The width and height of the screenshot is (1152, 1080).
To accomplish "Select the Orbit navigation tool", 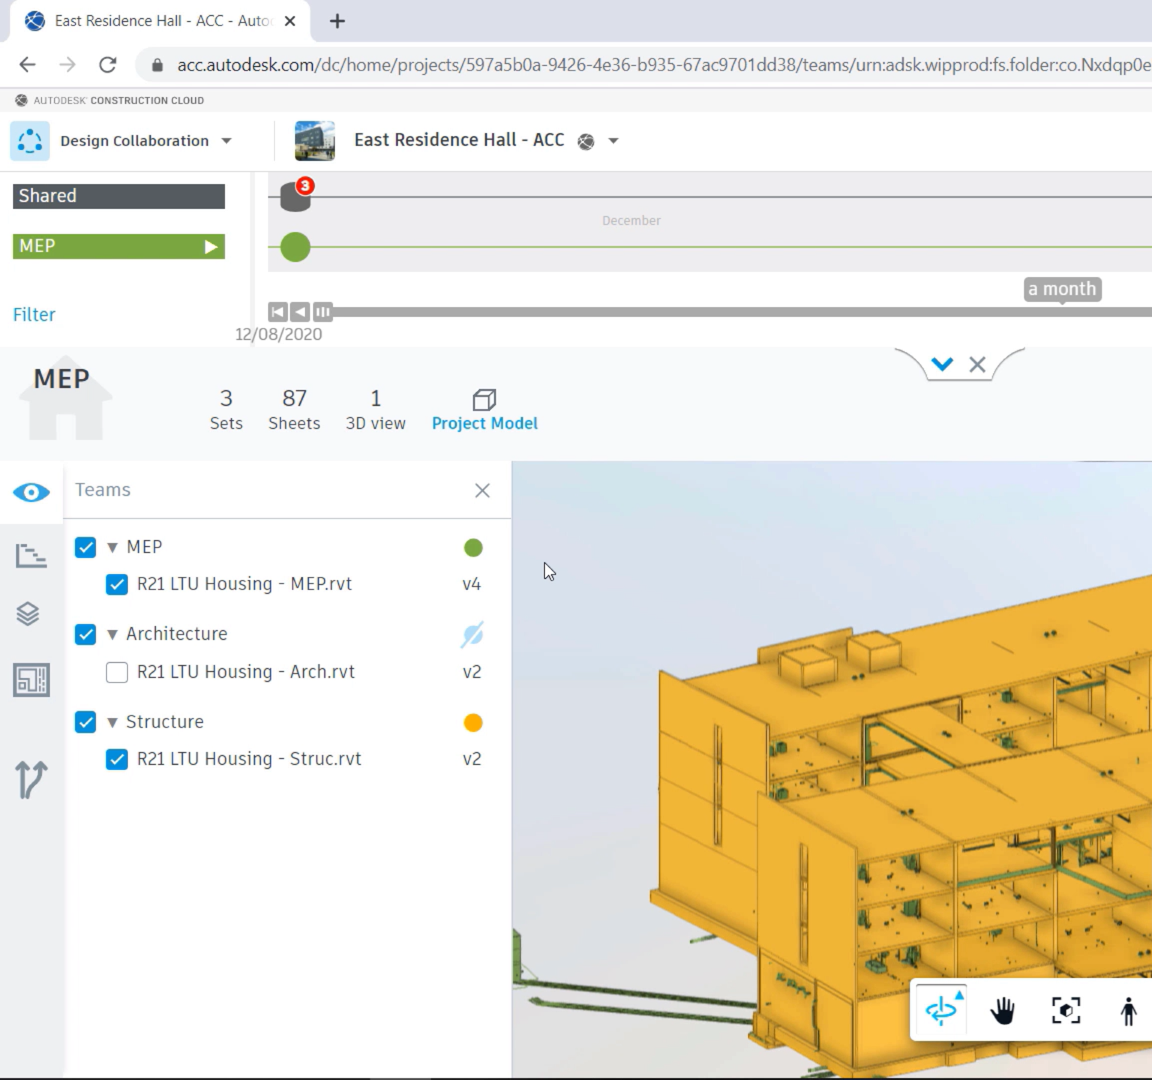I will coord(941,1011).
